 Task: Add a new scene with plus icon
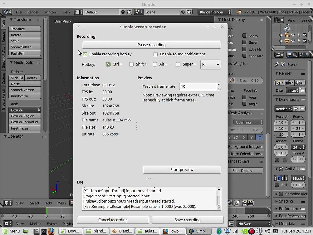click(x=183, y=12)
